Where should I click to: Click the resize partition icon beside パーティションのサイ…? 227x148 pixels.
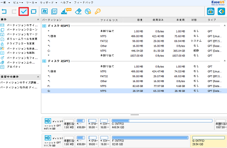click(2, 25)
